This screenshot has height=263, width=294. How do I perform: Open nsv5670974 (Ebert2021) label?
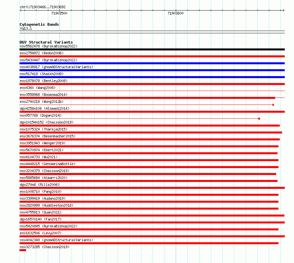coord(42,150)
